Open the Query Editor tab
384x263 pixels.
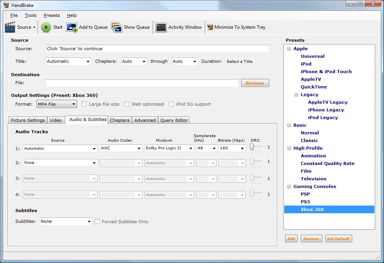coord(174,120)
